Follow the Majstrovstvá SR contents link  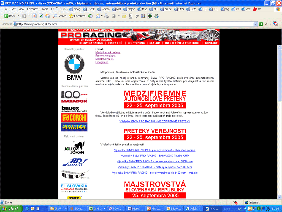(x=105, y=59)
